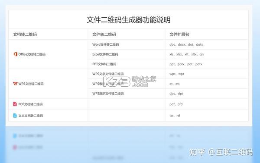Click the WPS logo icon
This screenshot has width=260, height=163.
[15, 84]
